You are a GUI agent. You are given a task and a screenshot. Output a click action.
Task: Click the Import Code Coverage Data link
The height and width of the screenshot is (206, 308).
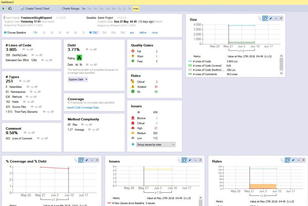[84, 107]
